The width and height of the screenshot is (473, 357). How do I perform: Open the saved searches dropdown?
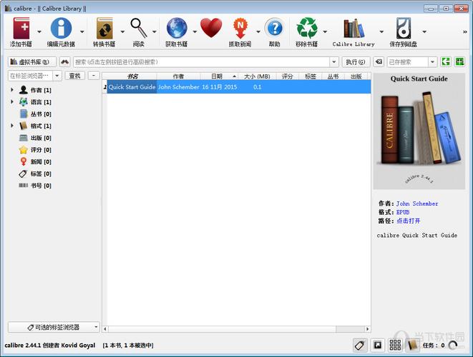pos(433,62)
